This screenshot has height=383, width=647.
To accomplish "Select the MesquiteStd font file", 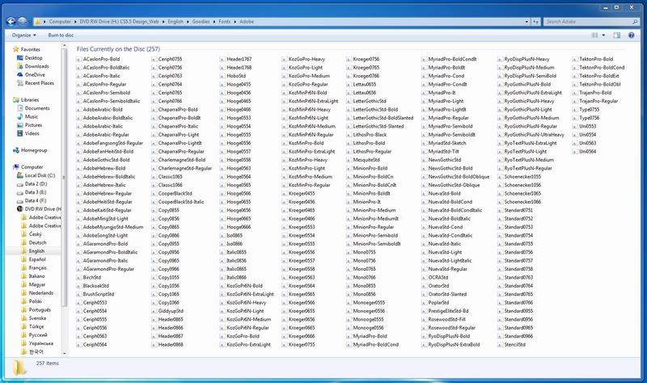I will (362, 159).
